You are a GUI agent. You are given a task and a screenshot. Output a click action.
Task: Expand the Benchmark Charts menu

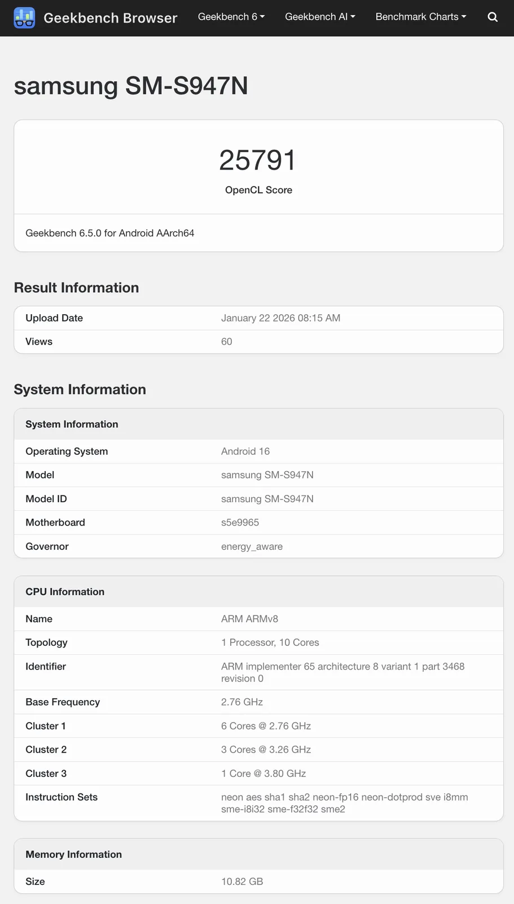coord(421,17)
